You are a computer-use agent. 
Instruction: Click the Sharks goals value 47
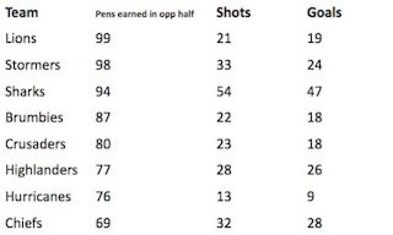pyautogui.click(x=315, y=92)
